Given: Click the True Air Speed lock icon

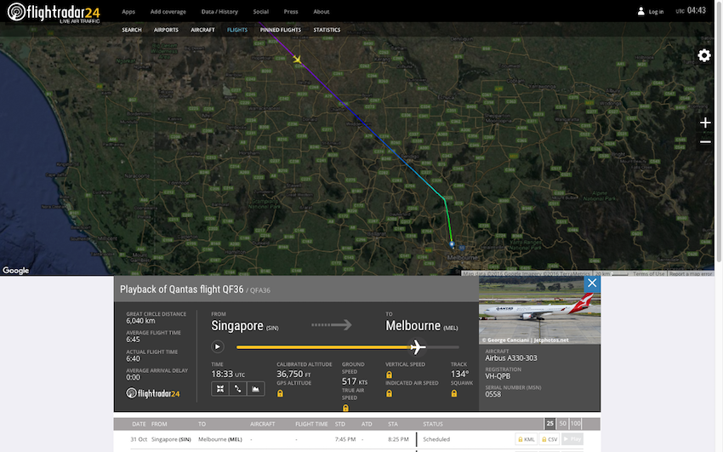Looking at the screenshot, I should 345,408.
